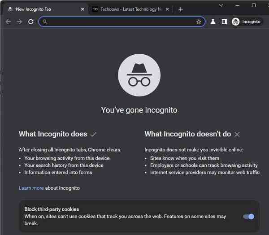Click the large Incognito hat and glasses logo
The width and height of the screenshot is (269, 235).
click(139, 75)
